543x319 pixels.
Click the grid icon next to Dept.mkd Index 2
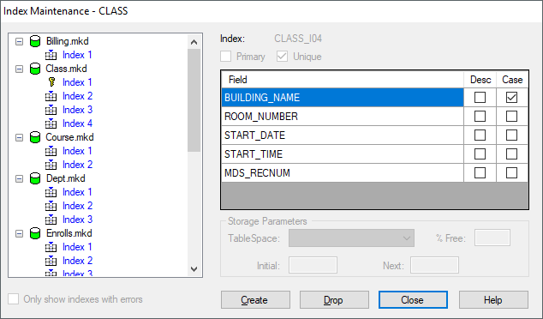51,206
